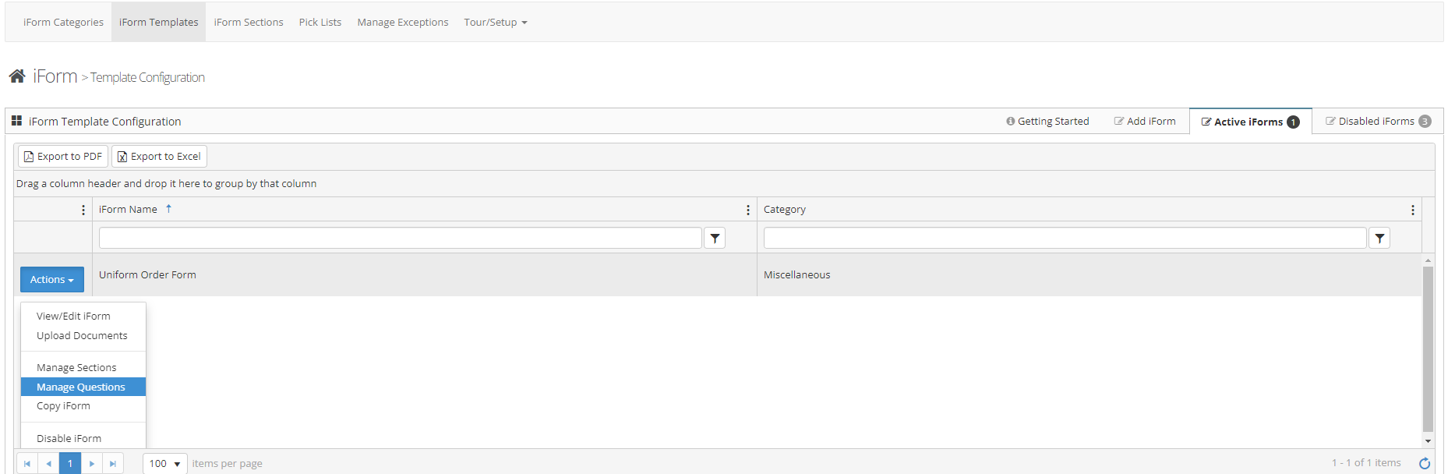Open the first column's menu dots
Image resolution: width=1448 pixels, height=474 pixels.
(x=83, y=210)
